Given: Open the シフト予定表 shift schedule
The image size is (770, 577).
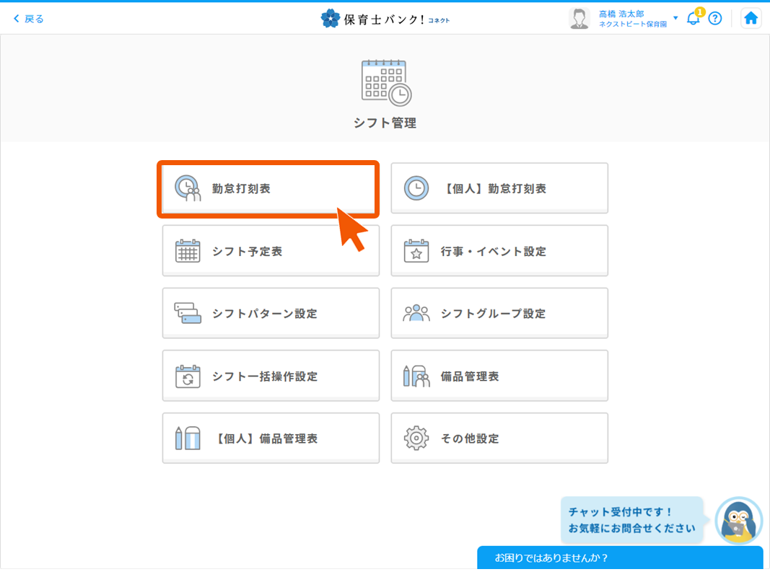Looking at the screenshot, I should pyautogui.click(x=270, y=250).
